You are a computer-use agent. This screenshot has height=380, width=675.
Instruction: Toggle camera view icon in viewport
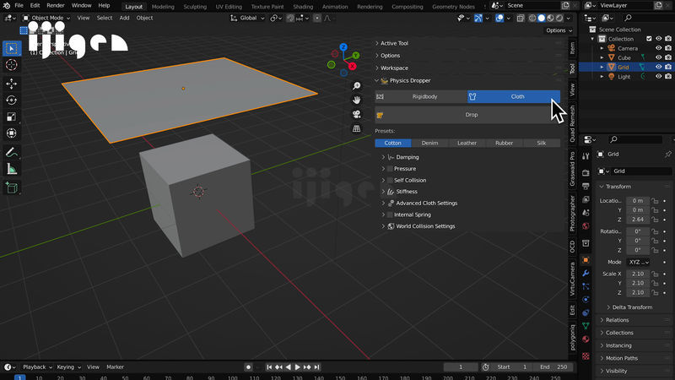(356, 114)
